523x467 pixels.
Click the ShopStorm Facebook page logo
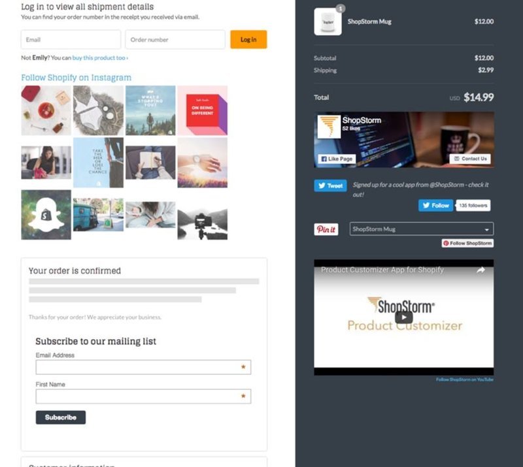pos(329,127)
